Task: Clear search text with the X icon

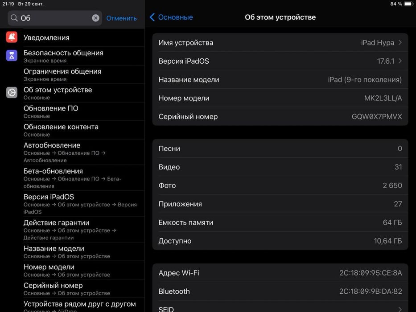Action: click(x=95, y=18)
